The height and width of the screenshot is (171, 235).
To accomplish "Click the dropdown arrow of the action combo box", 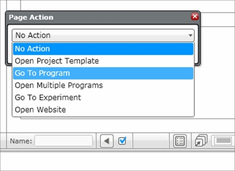I will 190,35.
